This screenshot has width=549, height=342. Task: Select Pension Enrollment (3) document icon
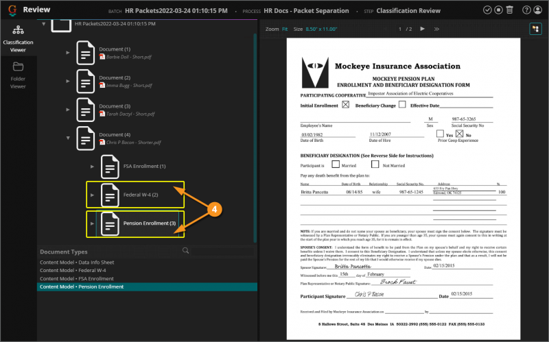(110, 223)
